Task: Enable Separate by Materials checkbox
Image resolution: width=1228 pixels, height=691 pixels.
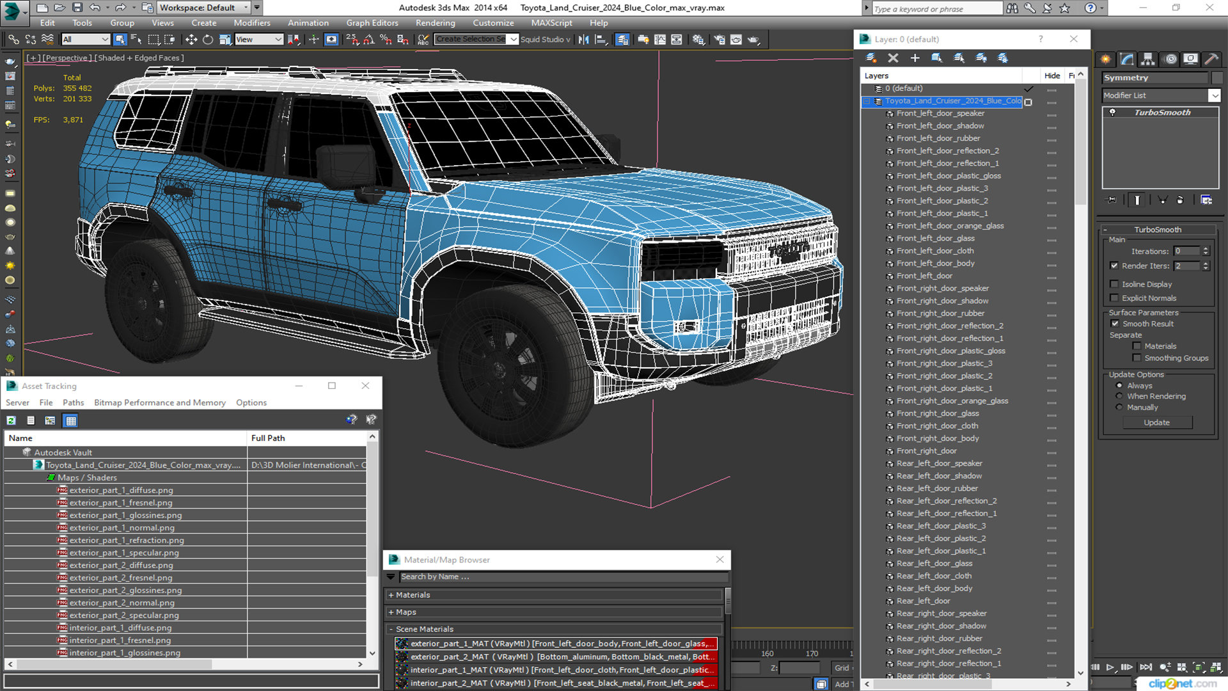Action: [1137, 346]
